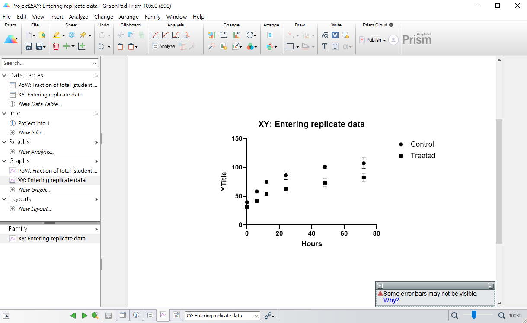
Task: Click New Analysis... in Results section
Action: [36, 151]
